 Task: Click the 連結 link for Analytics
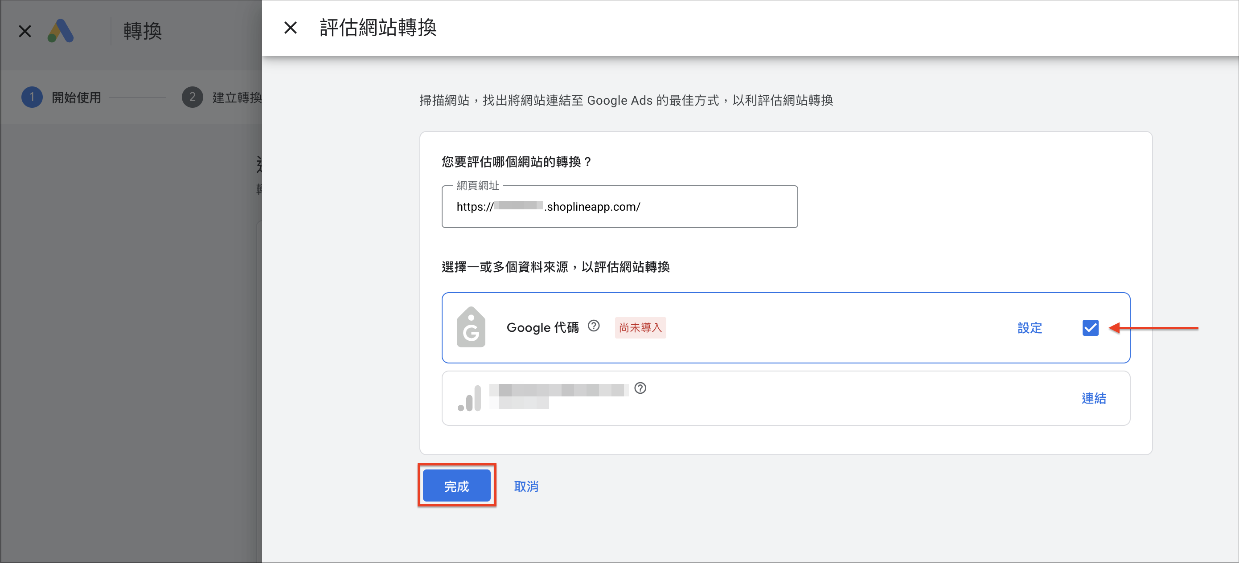pos(1094,398)
